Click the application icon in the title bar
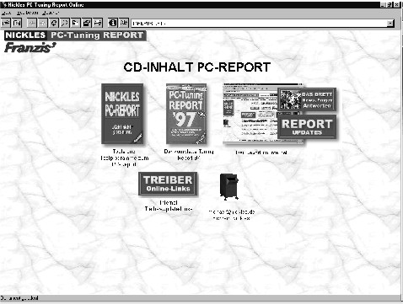This screenshot has height=305, width=403. point(4,4)
